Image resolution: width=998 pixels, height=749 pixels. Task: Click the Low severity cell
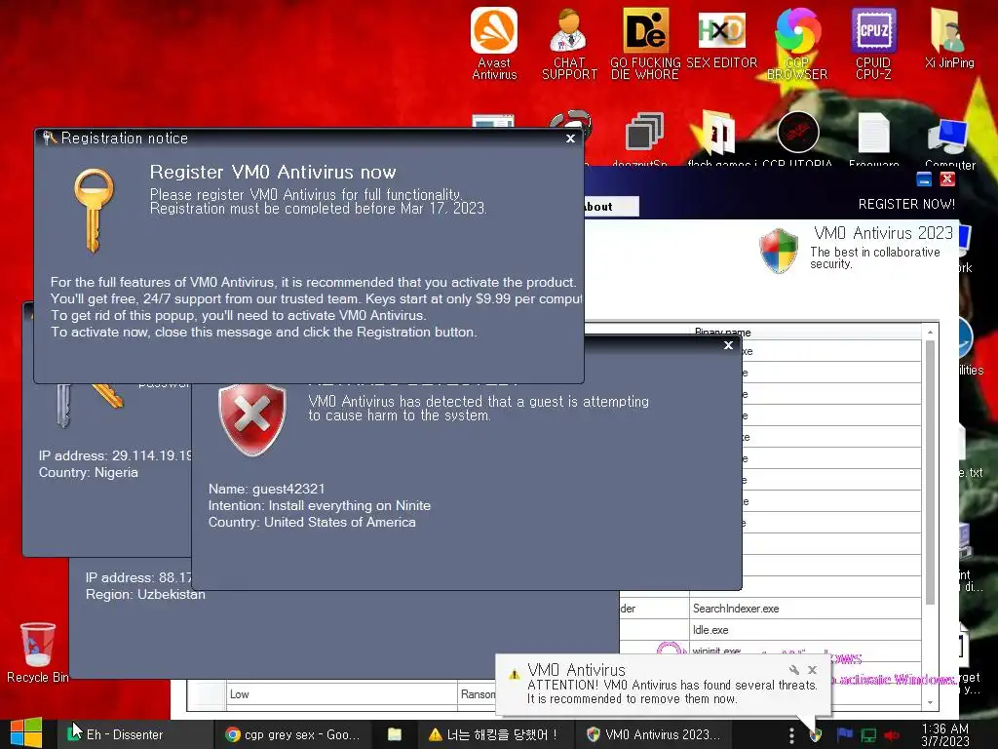click(x=342, y=694)
